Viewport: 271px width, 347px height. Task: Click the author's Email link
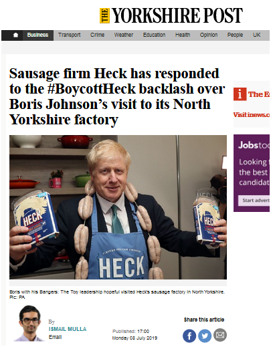[55, 337]
